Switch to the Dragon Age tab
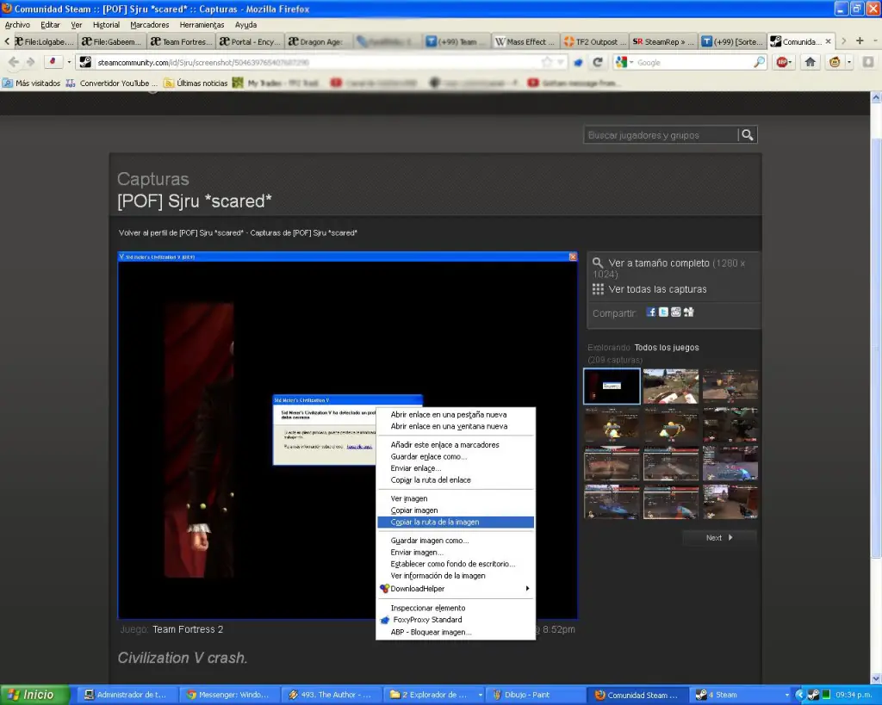The image size is (882, 705). pos(319,41)
